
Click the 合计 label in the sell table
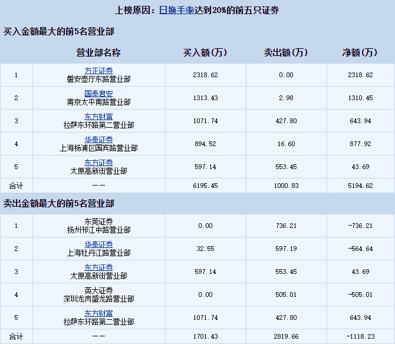coord(16,336)
